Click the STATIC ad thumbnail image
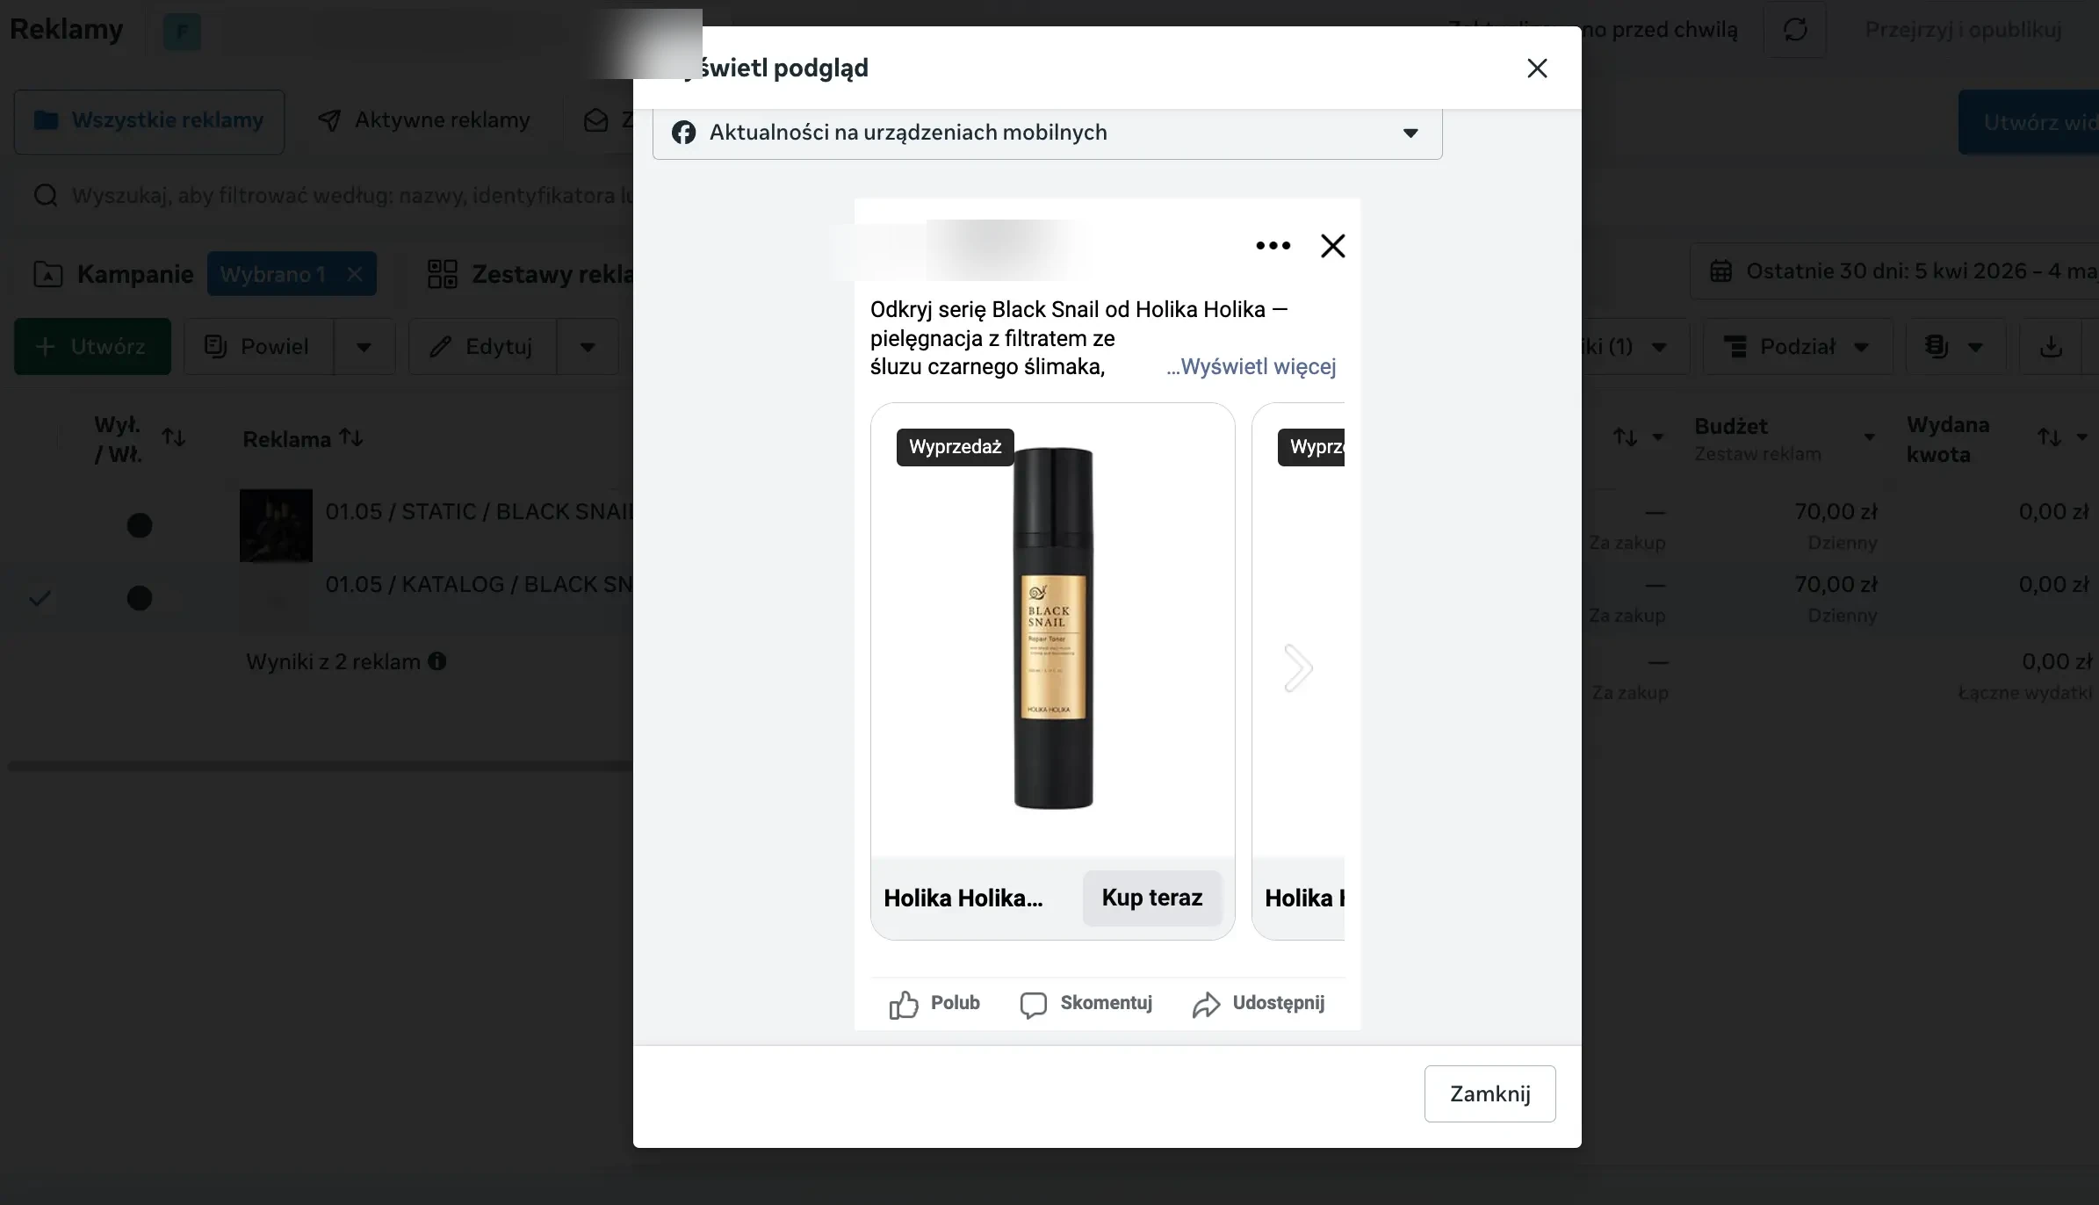This screenshot has width=2099, height=1205. click(276, 525)
